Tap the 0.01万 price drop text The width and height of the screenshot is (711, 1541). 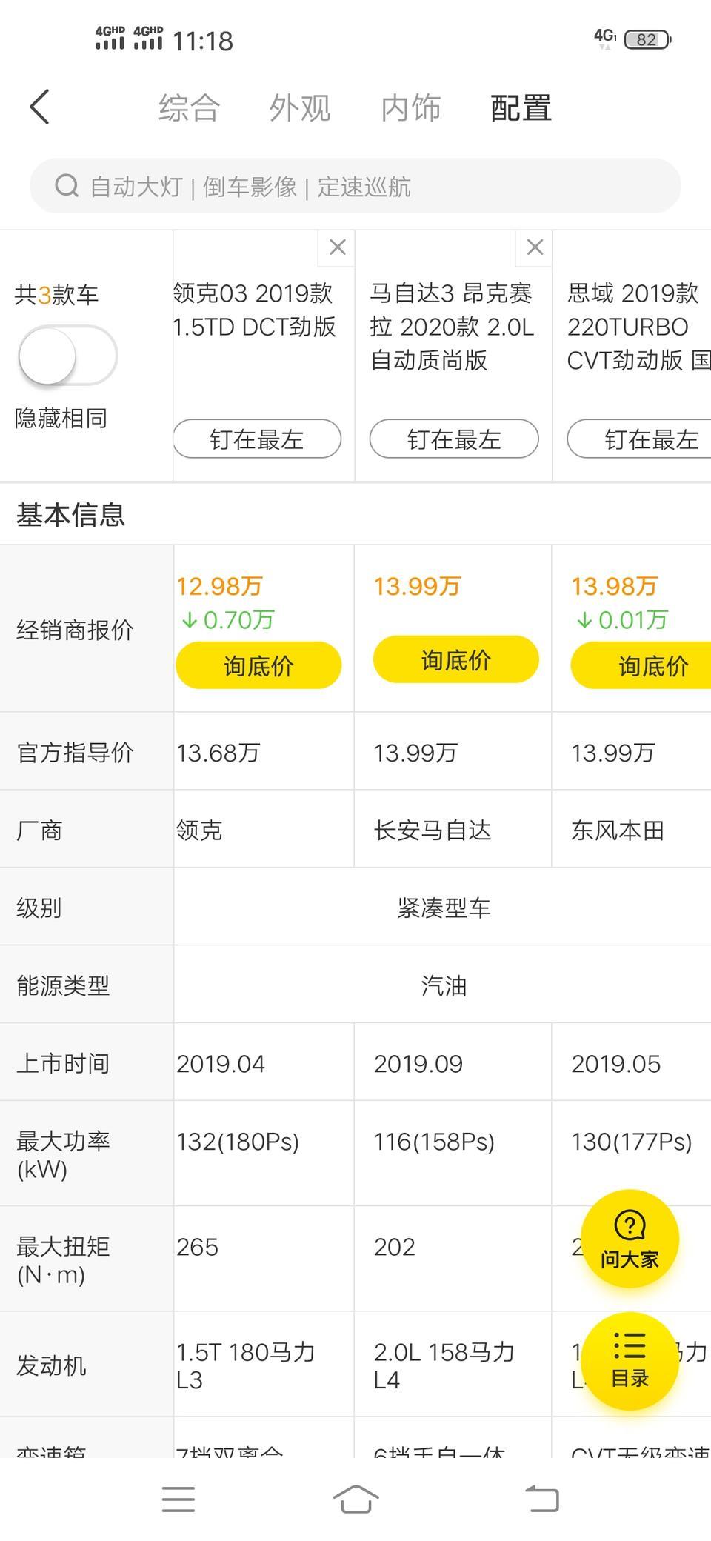[623, 620]
